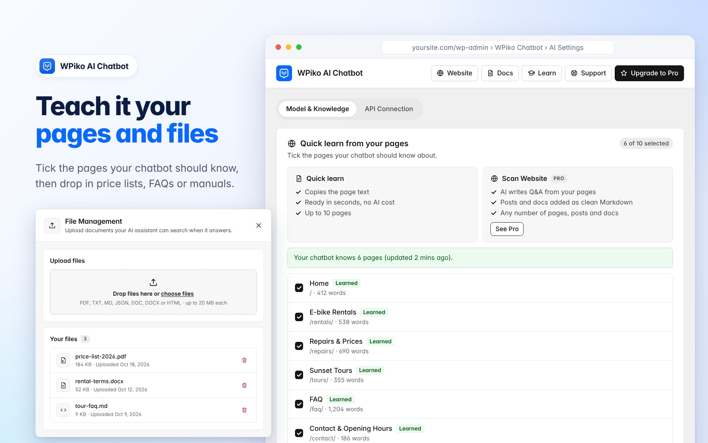Screen dimensions: 708x443
Task: Click the code icon beside tour-faq.md
Action: (x=63, y=410)
